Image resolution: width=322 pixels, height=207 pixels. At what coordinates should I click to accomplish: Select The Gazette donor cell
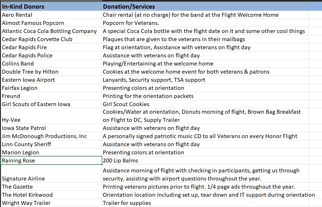(51, 187)
